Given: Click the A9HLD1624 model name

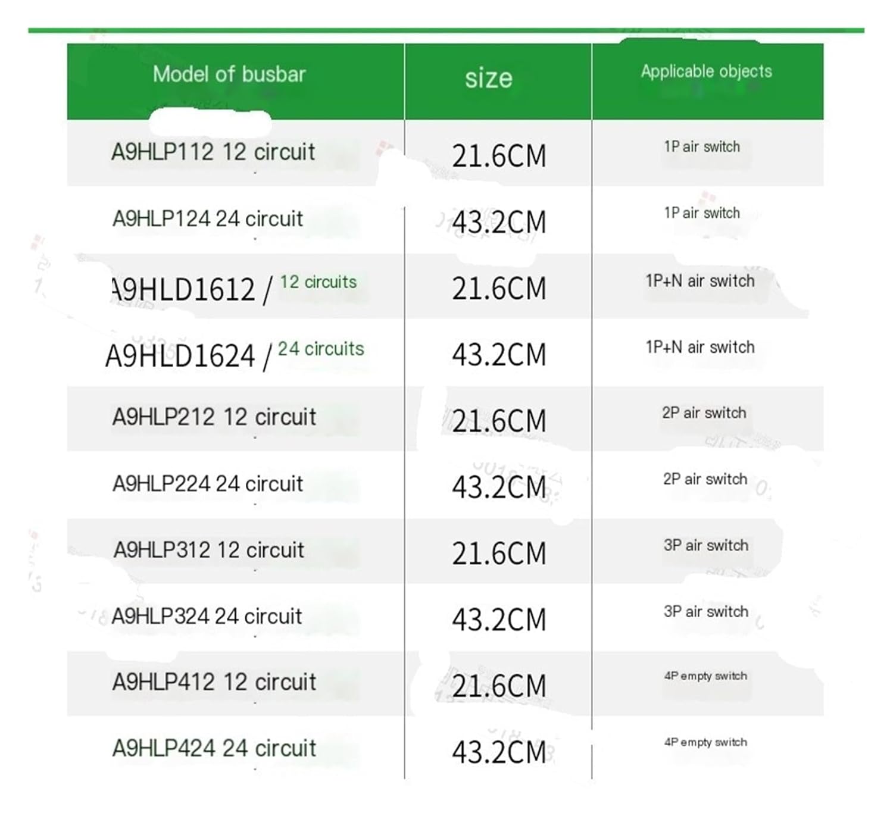Looking at the screenshot, I should click(x=180, y=356).
